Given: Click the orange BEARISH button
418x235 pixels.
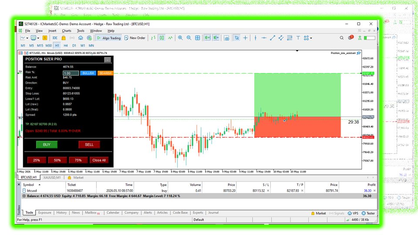Looking at the screenshot, I should pyautogui.click(x=105, y=73).
